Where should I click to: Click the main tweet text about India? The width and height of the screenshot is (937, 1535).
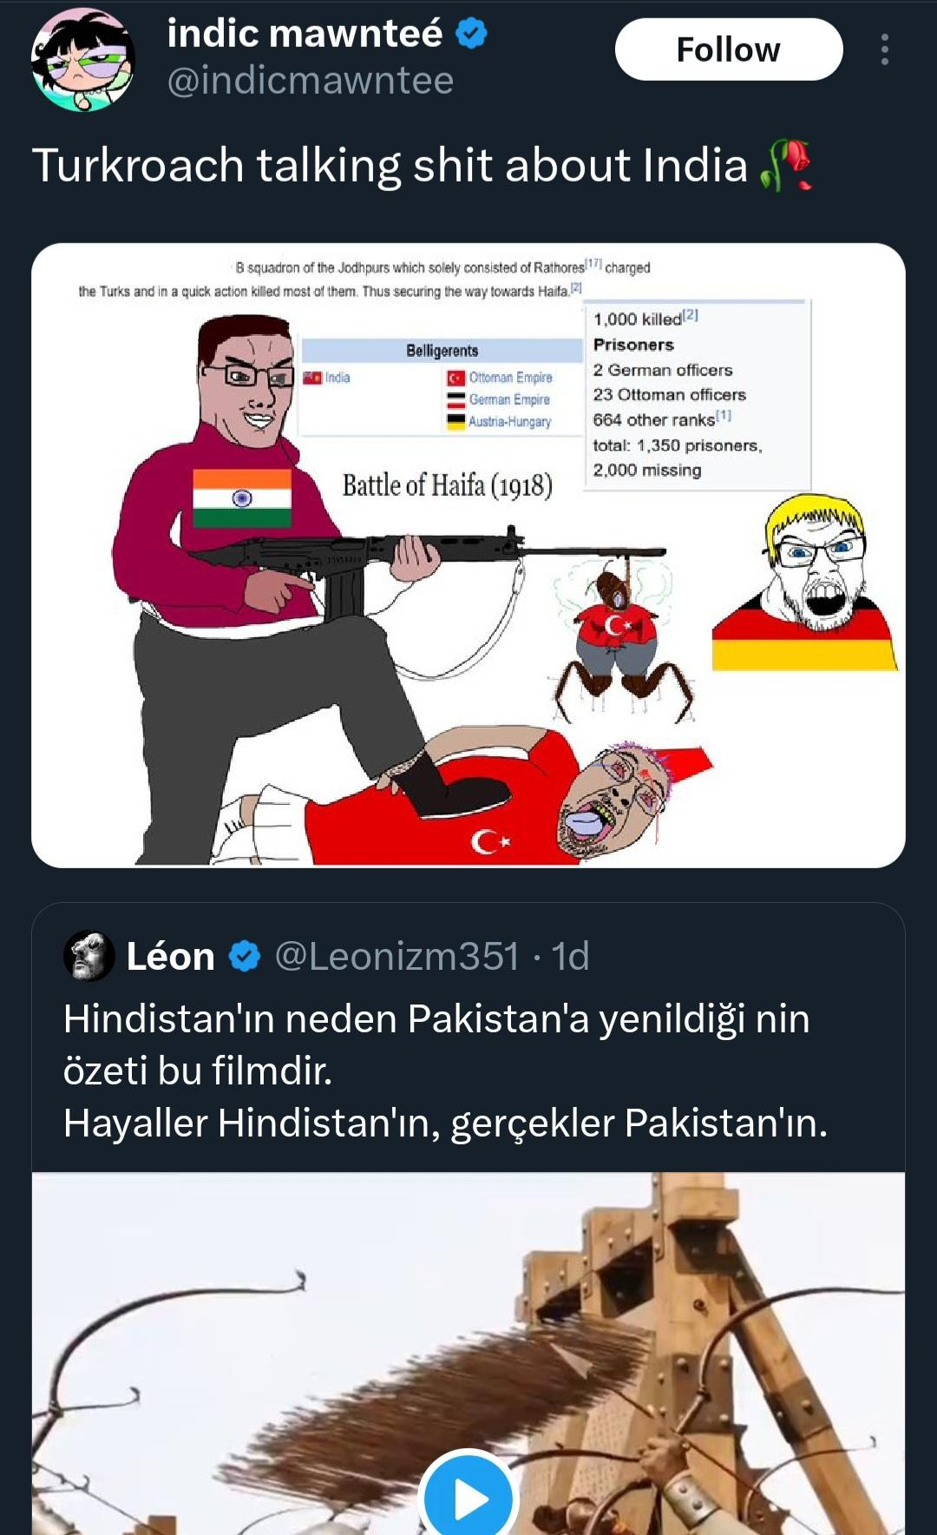click(x=390, y=165)
